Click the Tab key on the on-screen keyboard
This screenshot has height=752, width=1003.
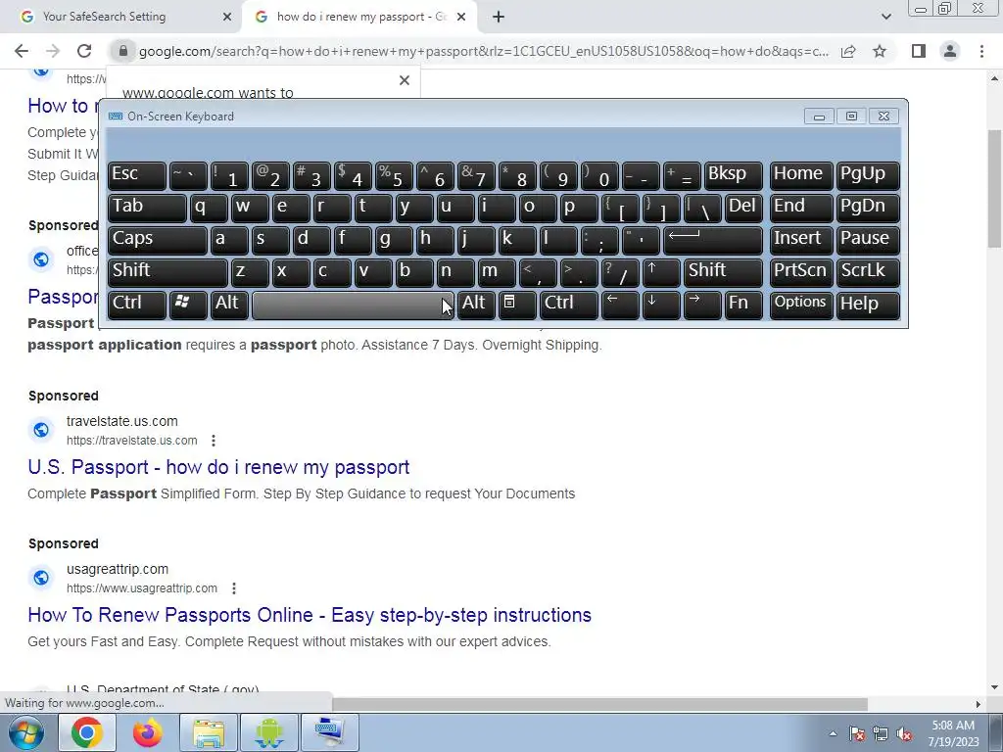pos(147,208)
